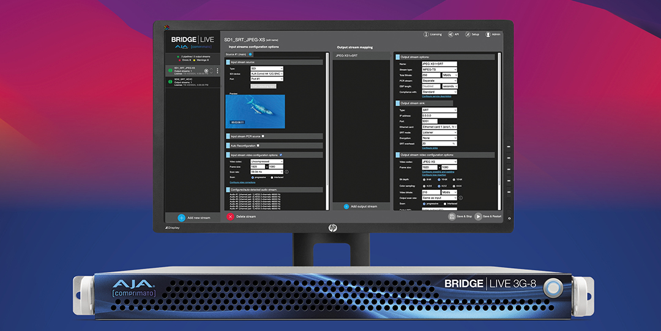Click edit name link beside SD1_SRT_JPEG-XS title

(x=273, y=40)
